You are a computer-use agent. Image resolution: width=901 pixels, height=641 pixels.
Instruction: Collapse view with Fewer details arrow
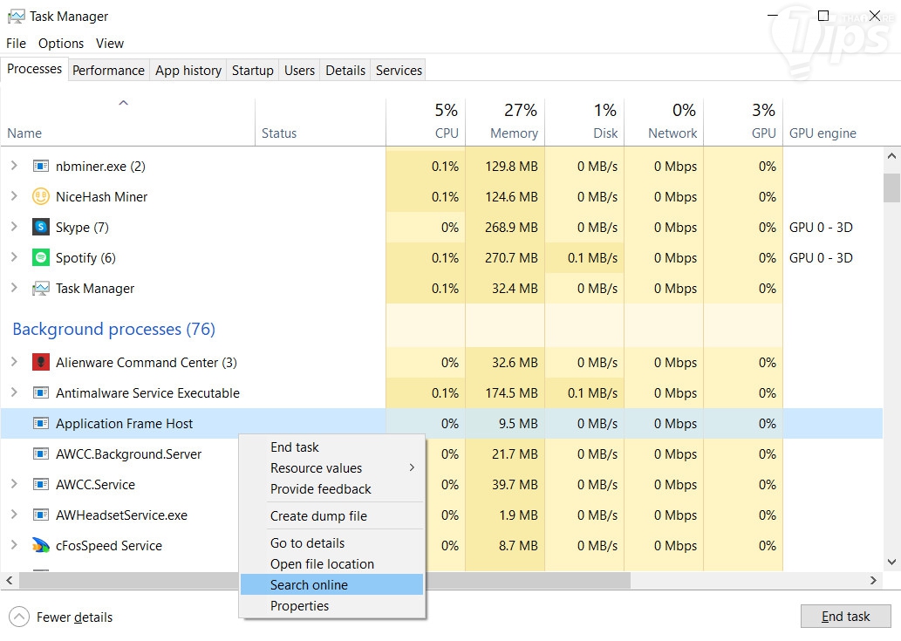pyautogui.click(x=19, y=617)
